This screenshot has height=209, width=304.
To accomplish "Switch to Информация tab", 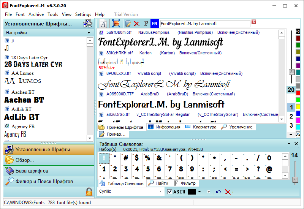I will click(165, 127).
